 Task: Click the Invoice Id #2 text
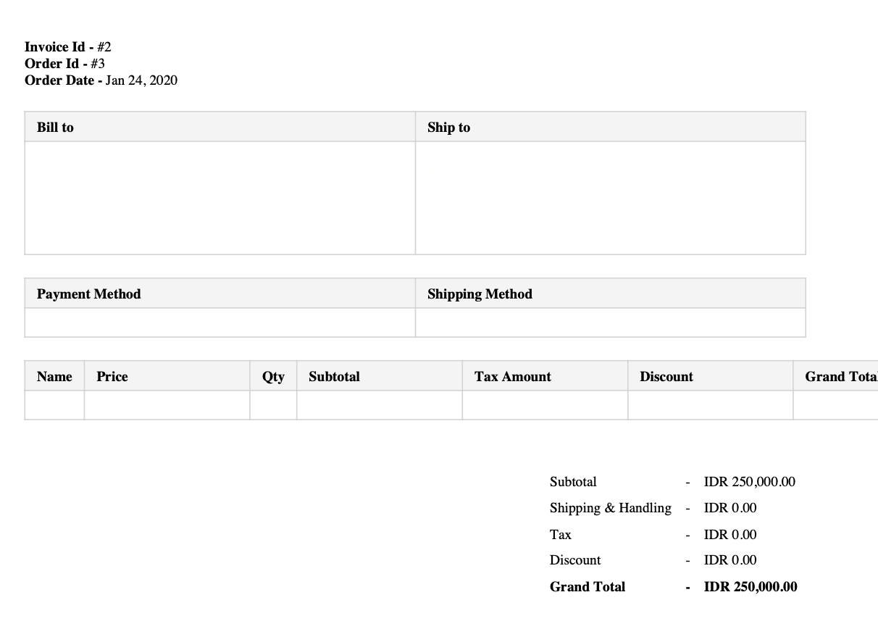(x=68, y=47)
